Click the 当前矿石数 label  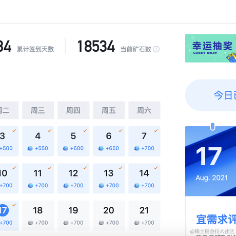pyautogui.click(x=136, y=49)
